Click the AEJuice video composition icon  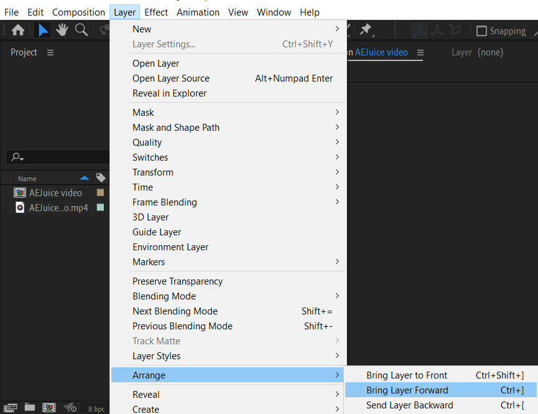click(19, 193)
